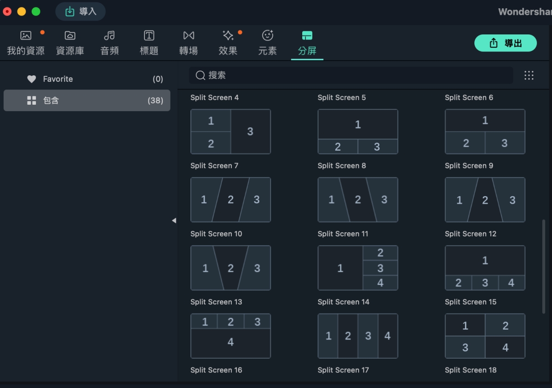Toggle the grid view size icon
The image size is (552, 388).
[x=529, y=75]
